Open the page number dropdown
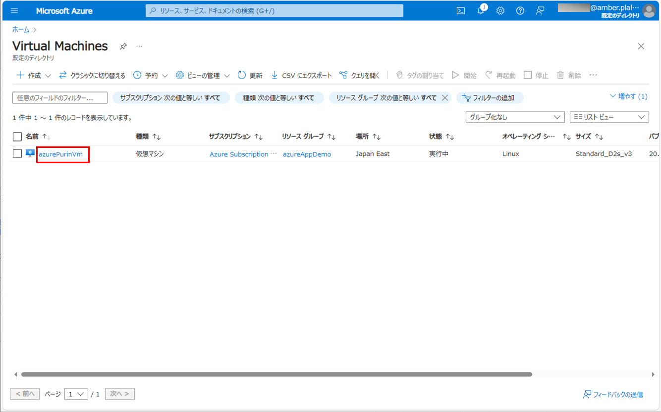 [76, 394]
